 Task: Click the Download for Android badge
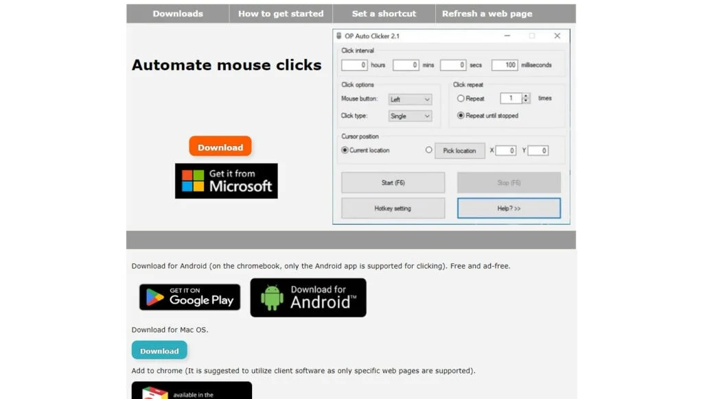tap(308, 298)
